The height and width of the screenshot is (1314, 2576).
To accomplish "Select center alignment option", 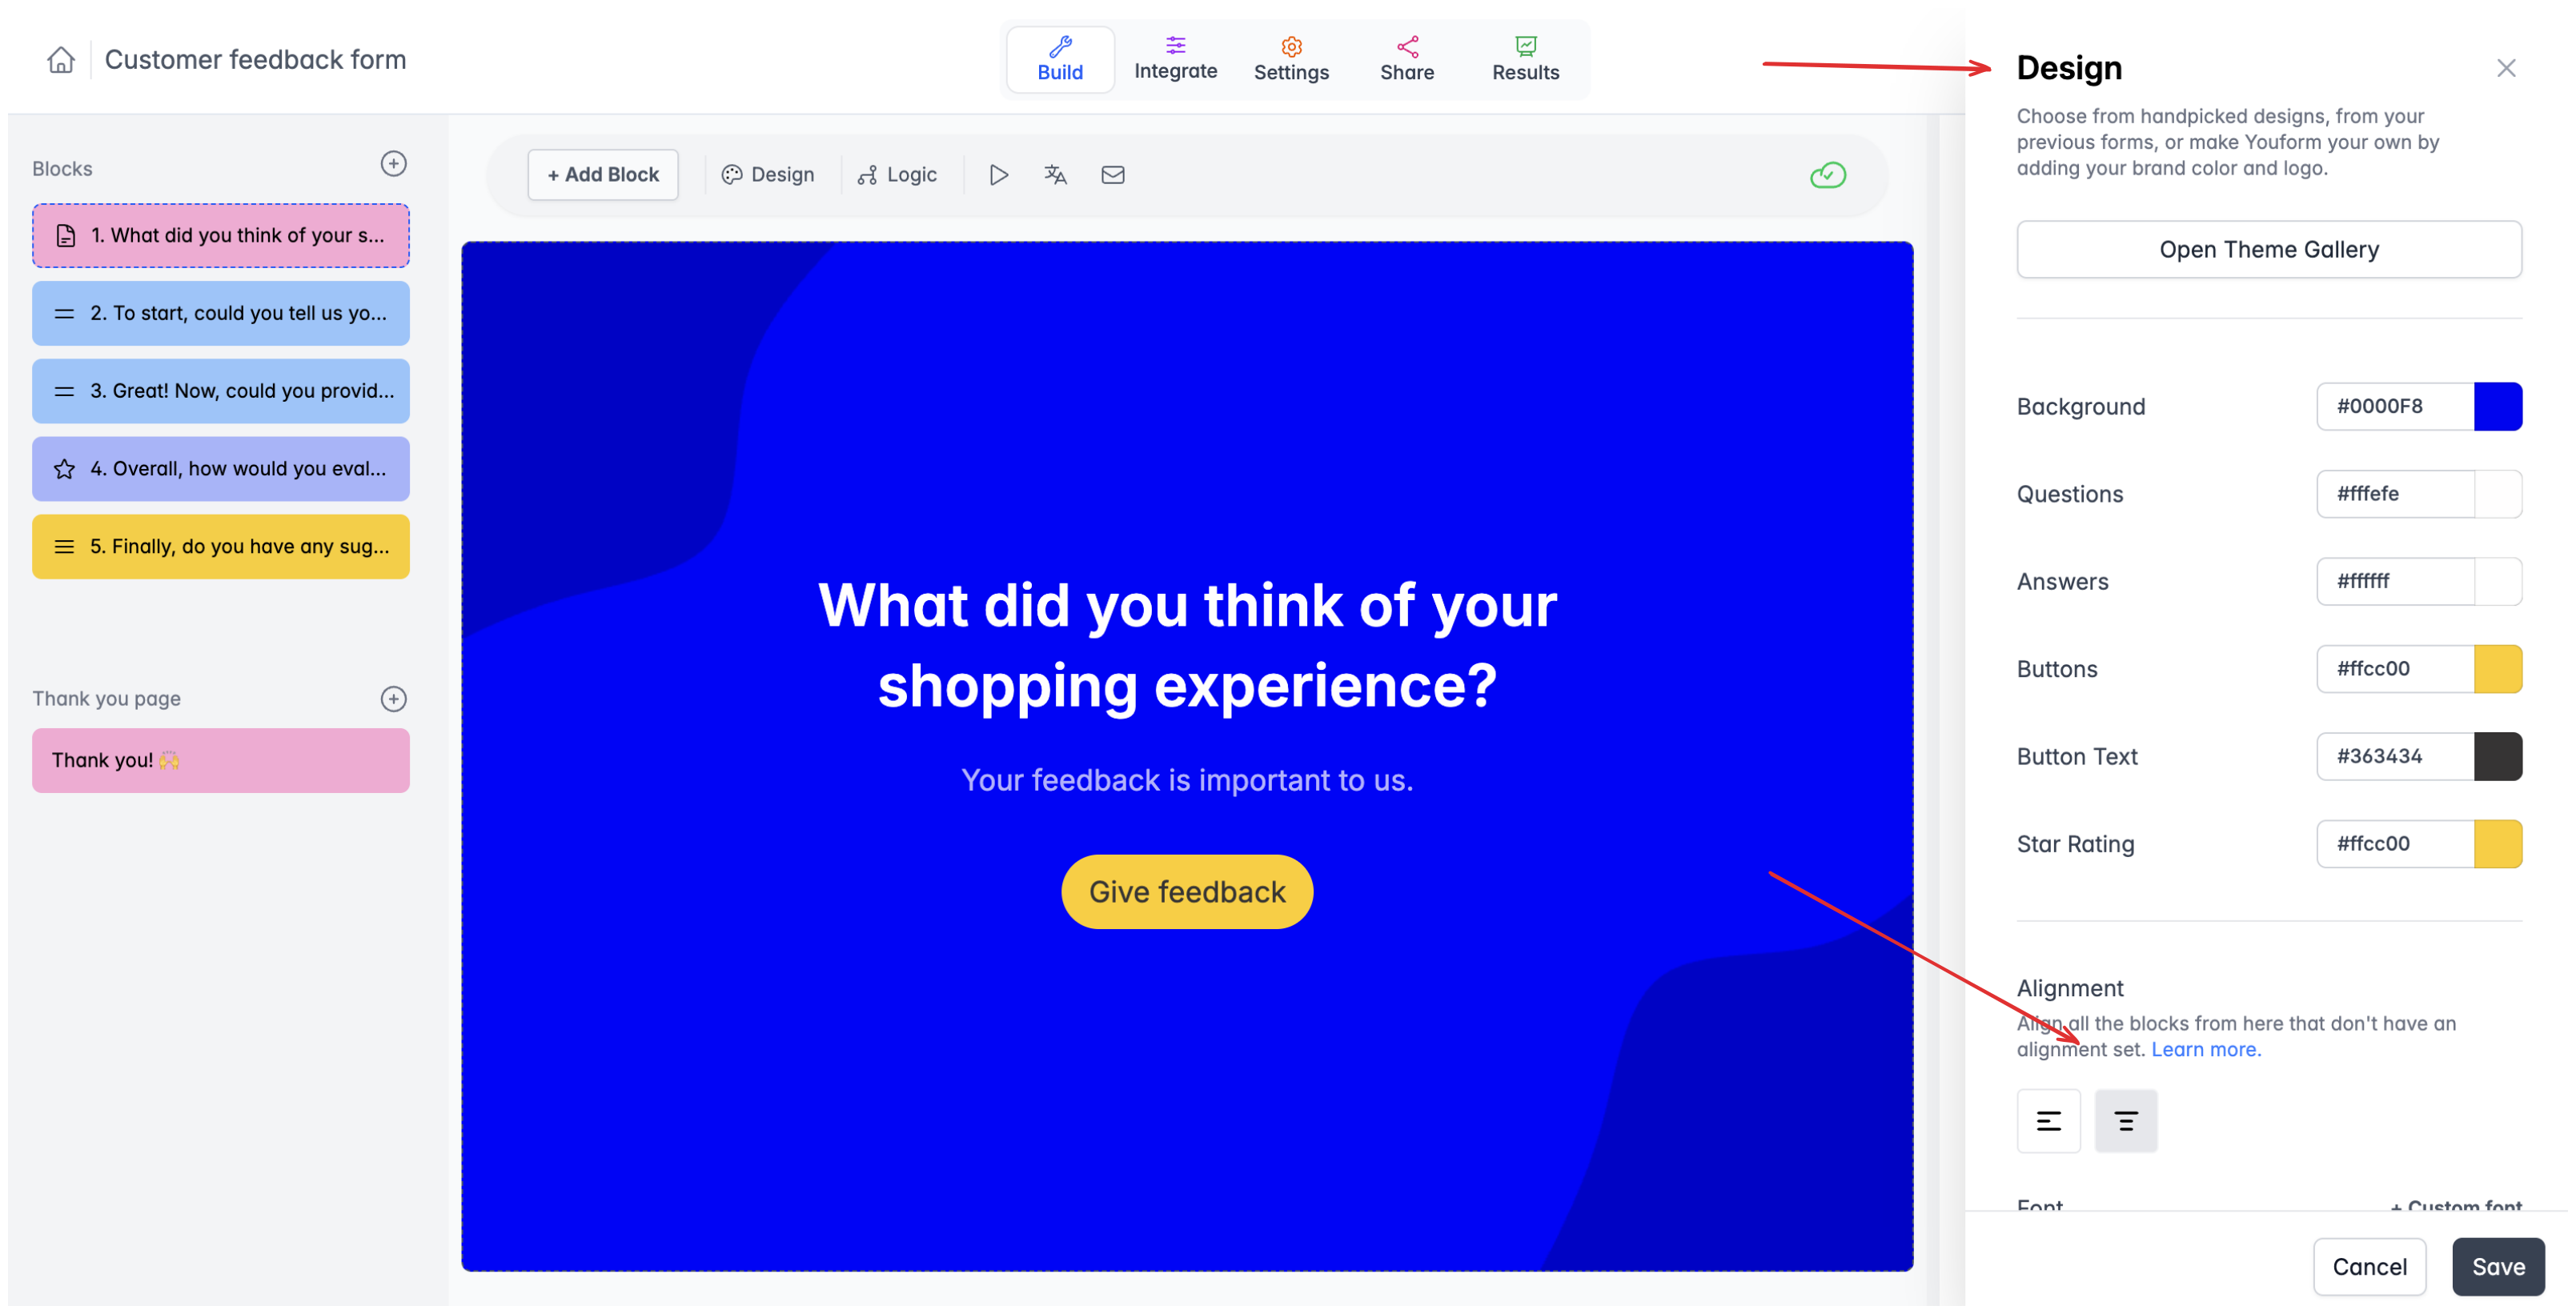I will 2125,1121.
